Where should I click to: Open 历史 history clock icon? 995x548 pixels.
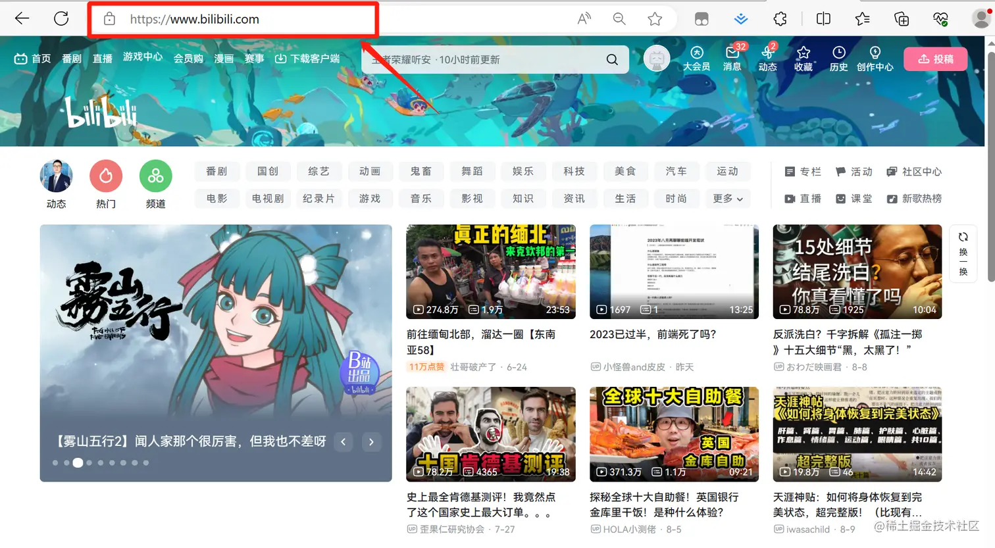[x=839, y=59]
